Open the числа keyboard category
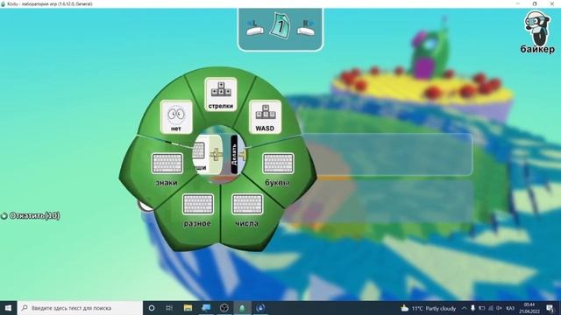 coord(247,210)
